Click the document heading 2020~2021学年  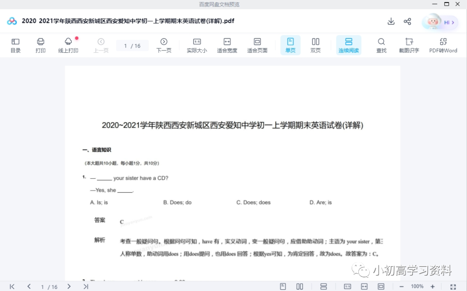tap(232, 125)
